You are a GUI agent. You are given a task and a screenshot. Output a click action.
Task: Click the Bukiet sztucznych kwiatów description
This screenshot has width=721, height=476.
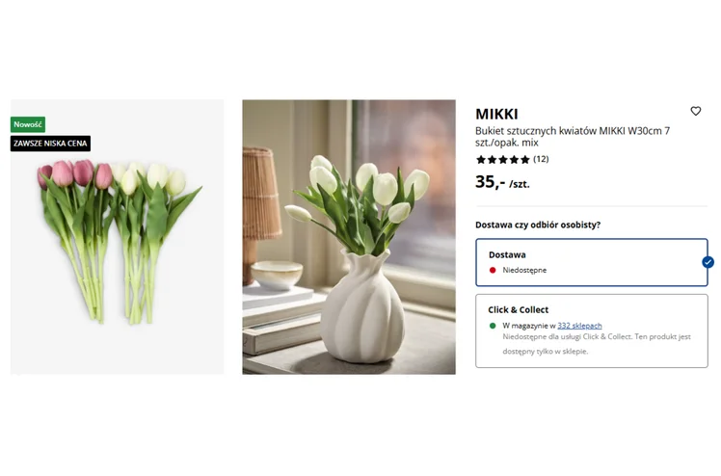[573, 137]
